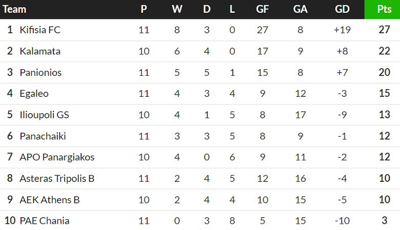The image size is (400, 230).
Task: Click the GA column header
Action: pyautogui.click(x=301, y=9)
